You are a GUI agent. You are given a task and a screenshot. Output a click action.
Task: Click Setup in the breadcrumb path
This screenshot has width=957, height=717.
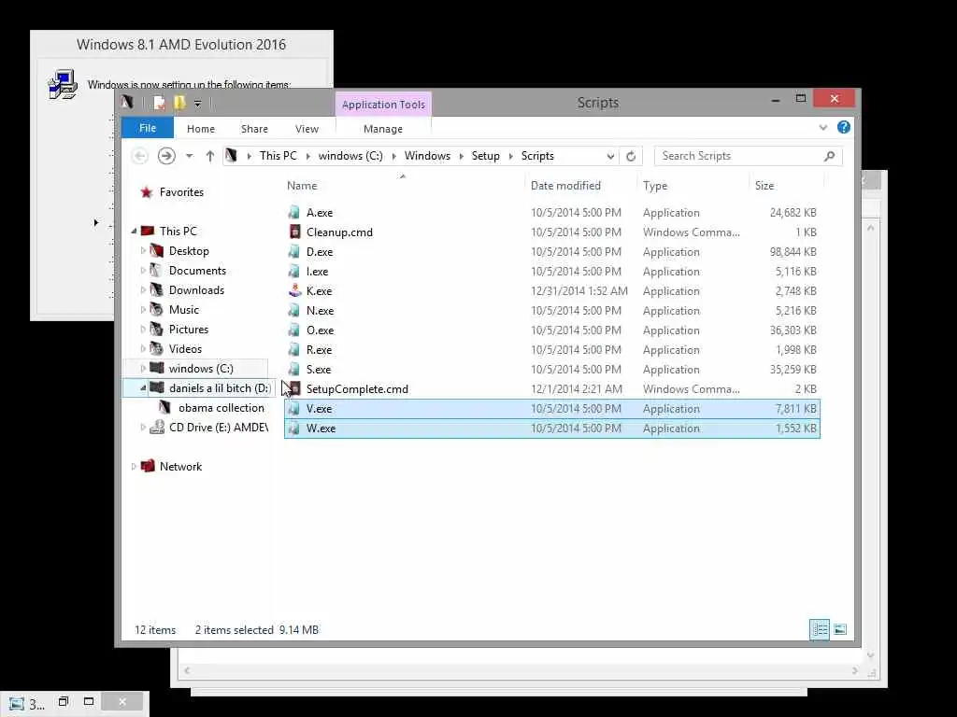coord(485,156)
